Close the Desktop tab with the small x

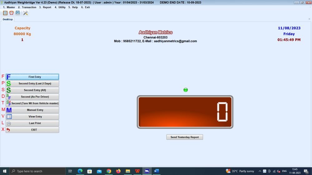[x=309, y=19]
